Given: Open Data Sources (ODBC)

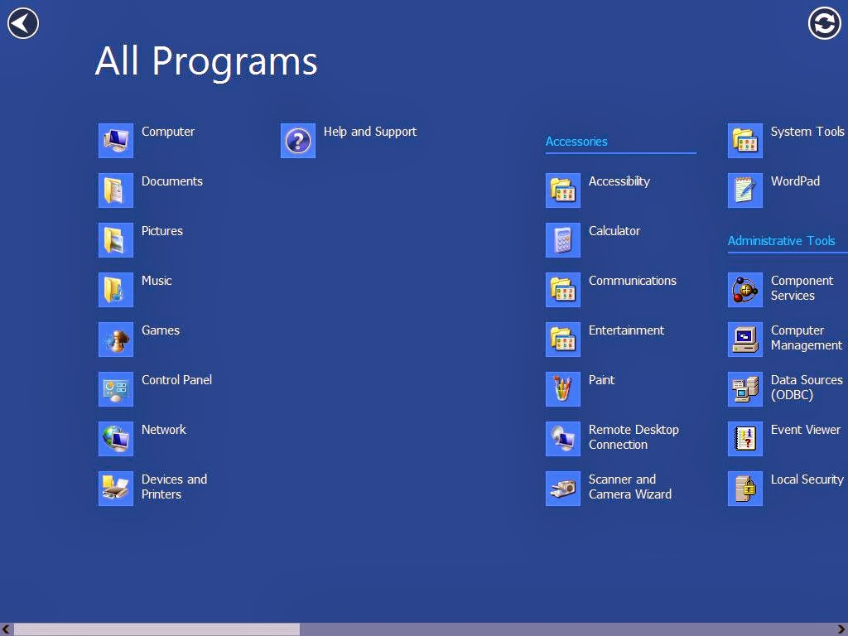Looking at the screenshot, I should coord(799,389).
